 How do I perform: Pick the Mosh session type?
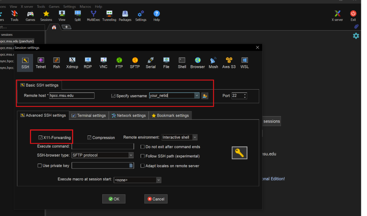(213, 63)
